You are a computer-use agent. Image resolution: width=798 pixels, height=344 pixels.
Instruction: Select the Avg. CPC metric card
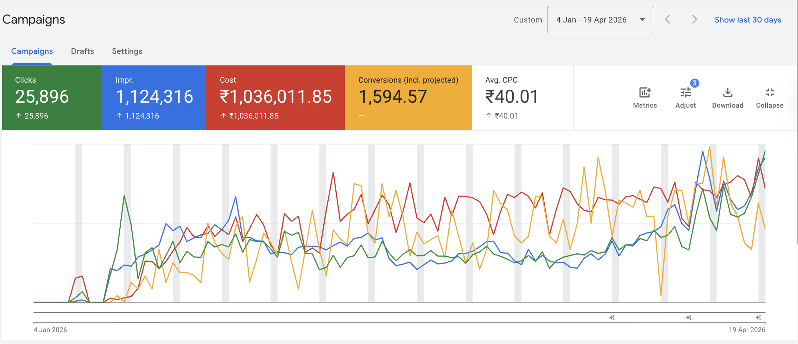click(522, 98)
